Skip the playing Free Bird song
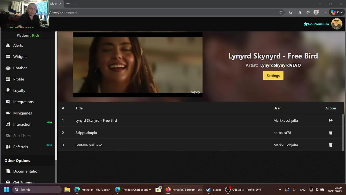The height and width of the screenshot is (195, 346). pos(331,120)
